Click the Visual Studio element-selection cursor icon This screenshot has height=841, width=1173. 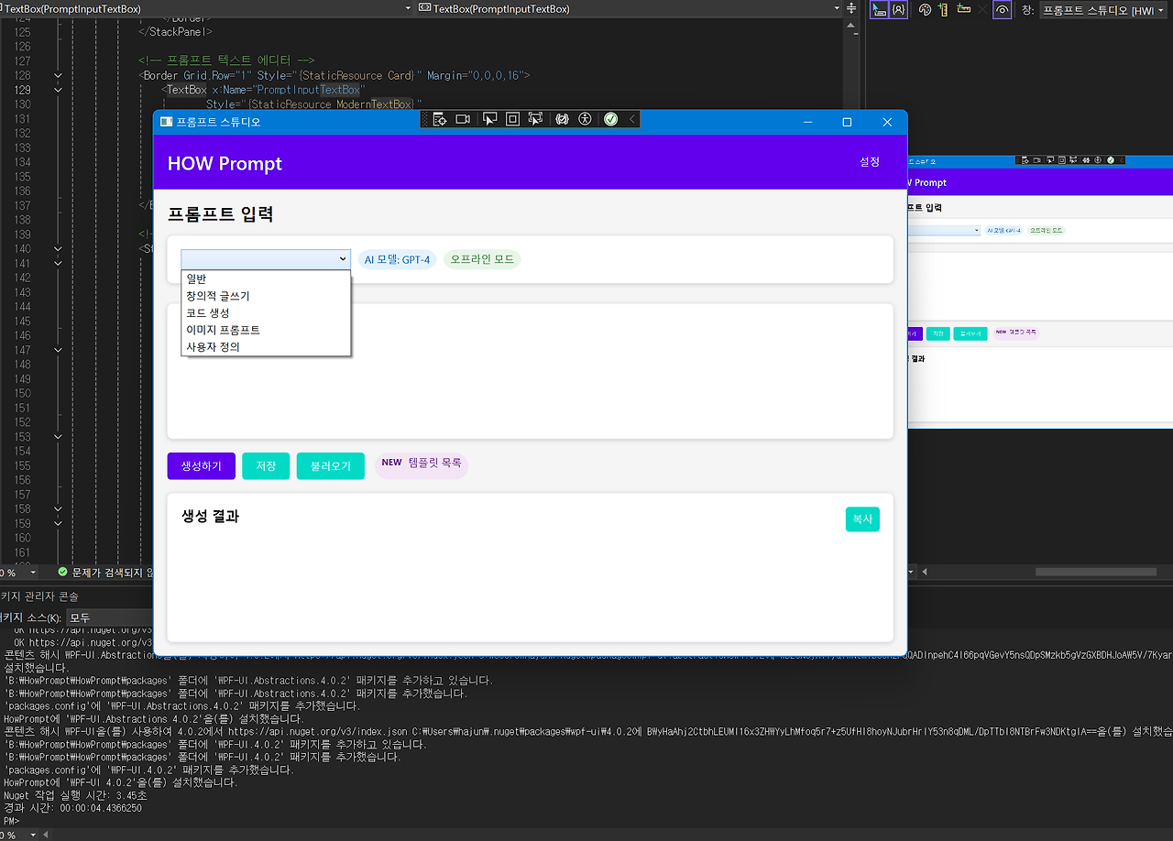click(x=879, y=9)
